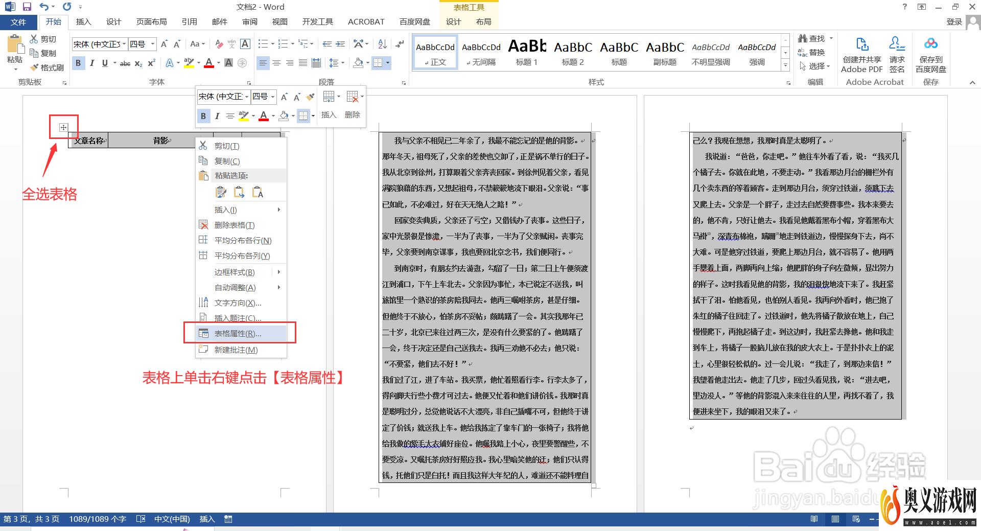
Task: Open the File (文件) backstage button
Action: [18, 22]
